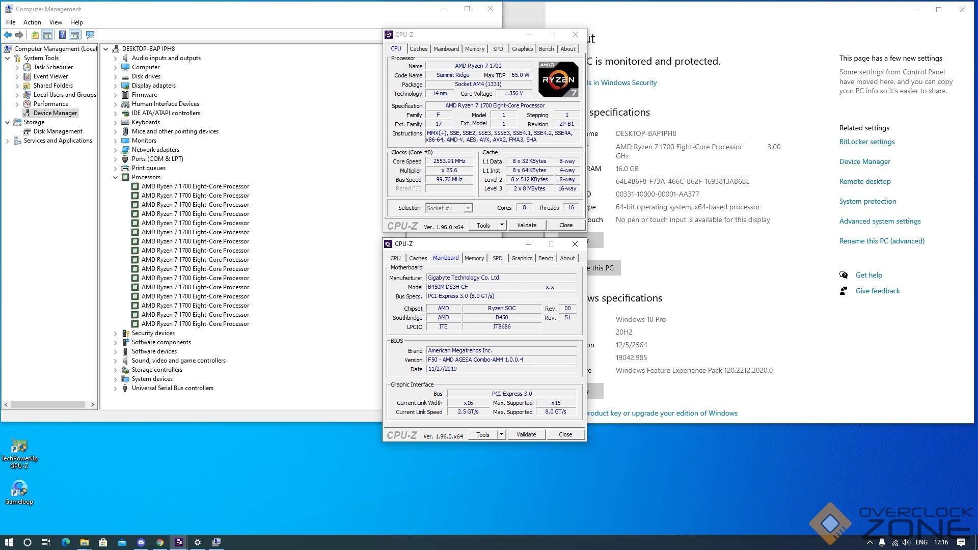Image resolution: width=978 pixels, height=550 pixels.
Task: Click the Up one level folder icon
Action: (35, 35)
